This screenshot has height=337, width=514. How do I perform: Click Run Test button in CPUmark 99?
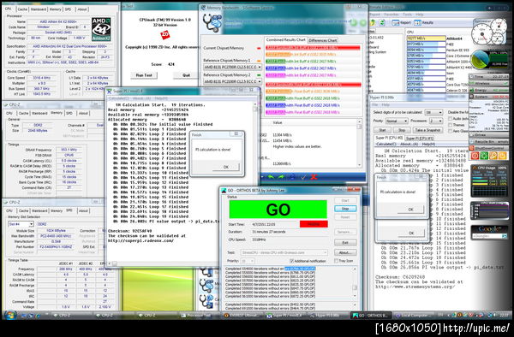[144, 75]
